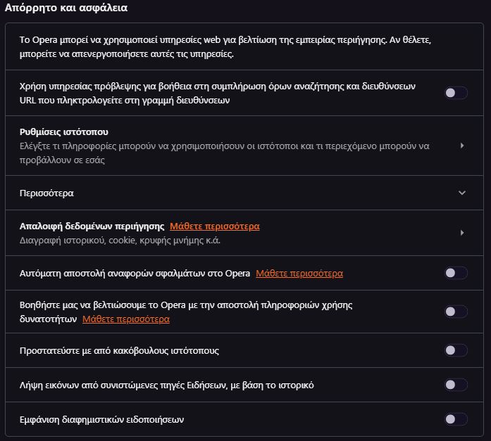Open Μάθετε περισσότερα link for crash reports
This screenshot has height=441, width=491.
pos(299,274)
